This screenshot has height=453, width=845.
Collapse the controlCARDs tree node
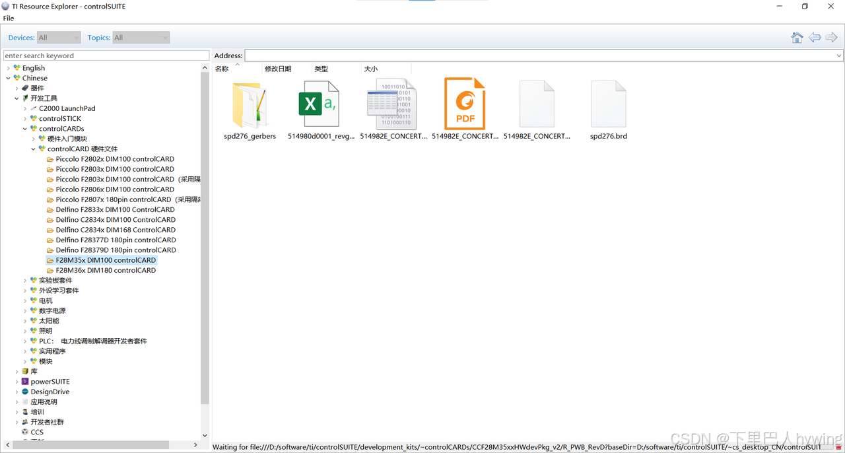click(25, 129)
